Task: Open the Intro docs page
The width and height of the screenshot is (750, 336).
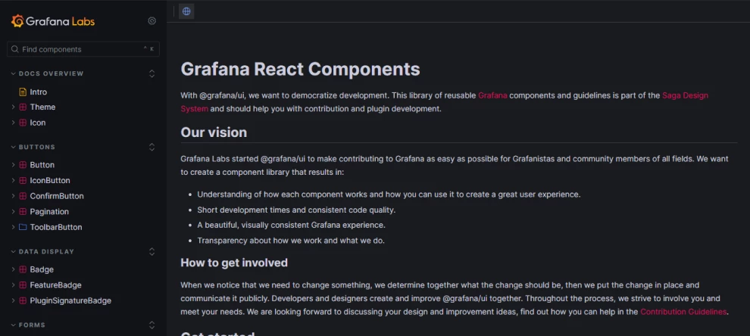Action: point(39,92)
